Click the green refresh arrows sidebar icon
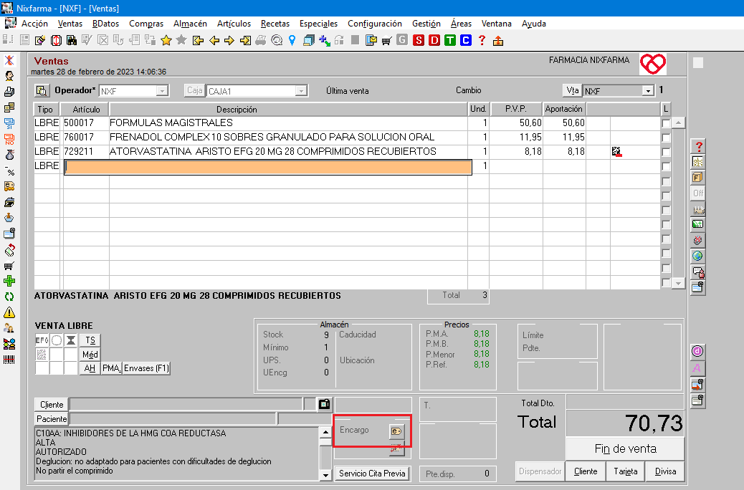744x490 pixels. 9,297
